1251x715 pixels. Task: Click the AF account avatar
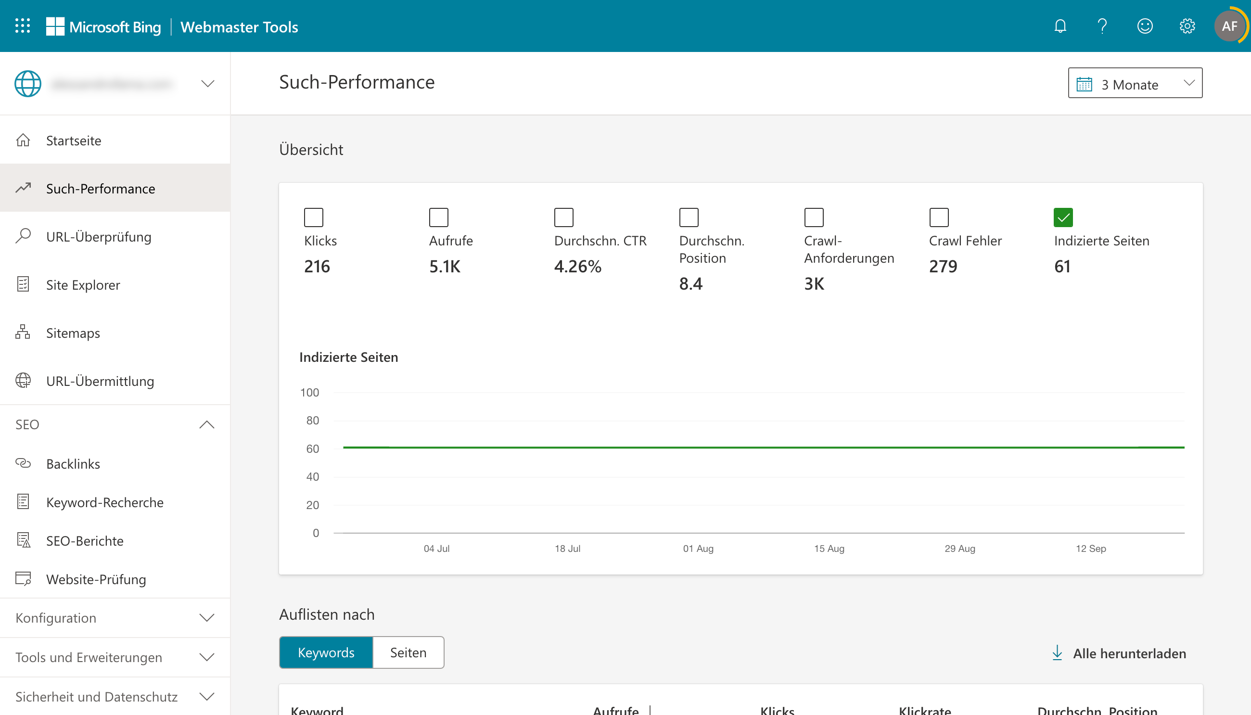point(1229,26)
